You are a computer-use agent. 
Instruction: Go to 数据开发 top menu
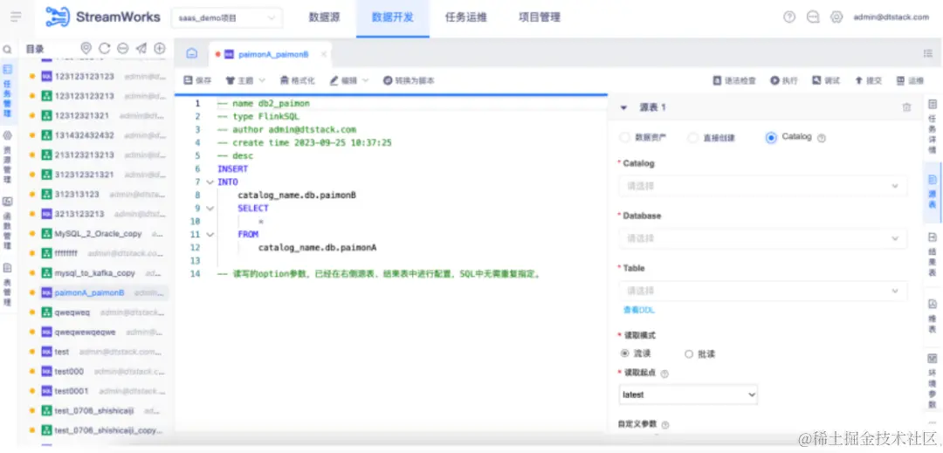click(393, 17)
